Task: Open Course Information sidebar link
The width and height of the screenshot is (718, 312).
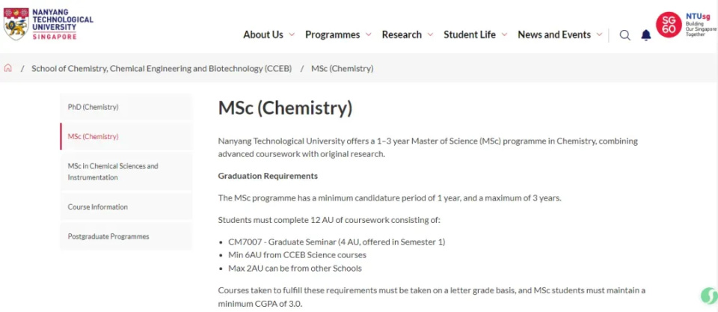Action: [98, 207]
